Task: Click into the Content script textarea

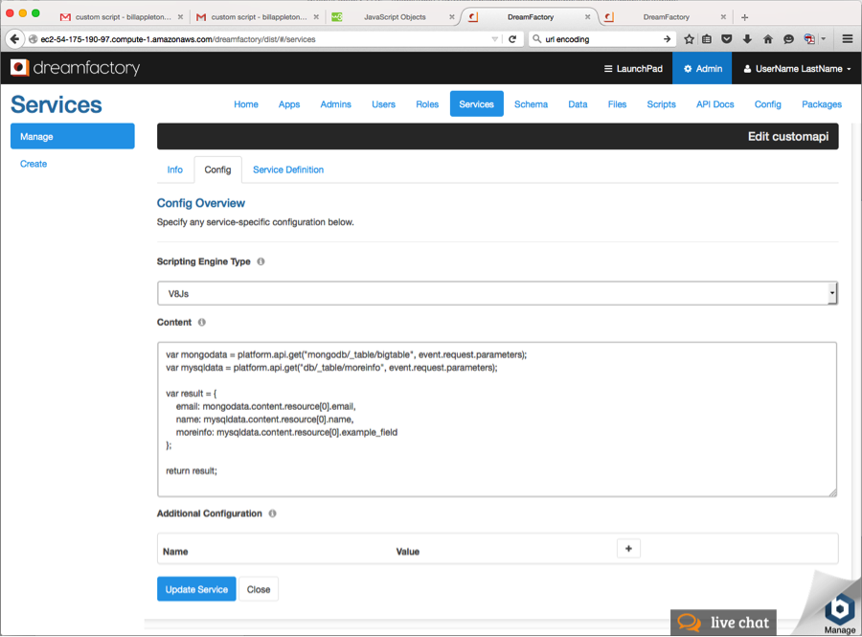Action: coord(497,420)
